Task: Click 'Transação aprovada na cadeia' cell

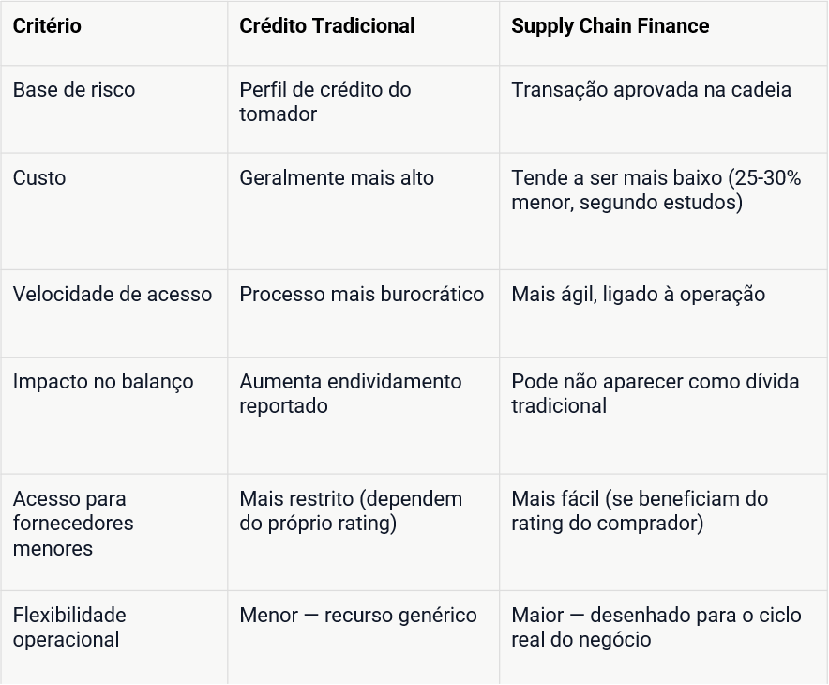Action: pyautogui.click(x=664, y=110)
